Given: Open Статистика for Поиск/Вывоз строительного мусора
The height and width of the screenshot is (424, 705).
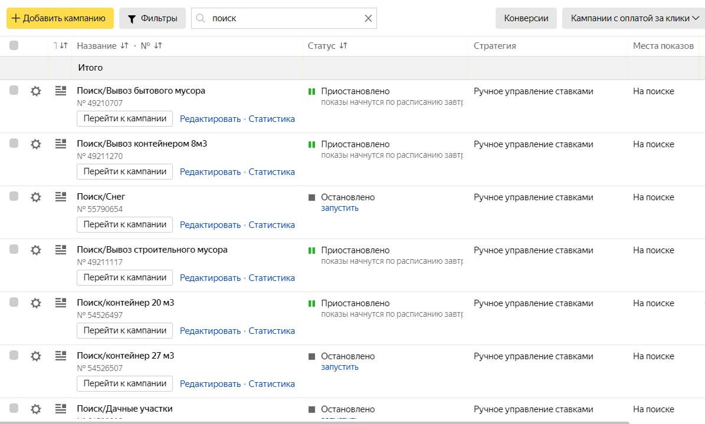Looking at the screenshot, I should click(271, 278).
